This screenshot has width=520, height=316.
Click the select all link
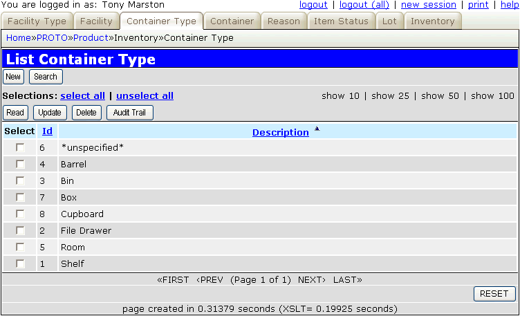point(82,96)
